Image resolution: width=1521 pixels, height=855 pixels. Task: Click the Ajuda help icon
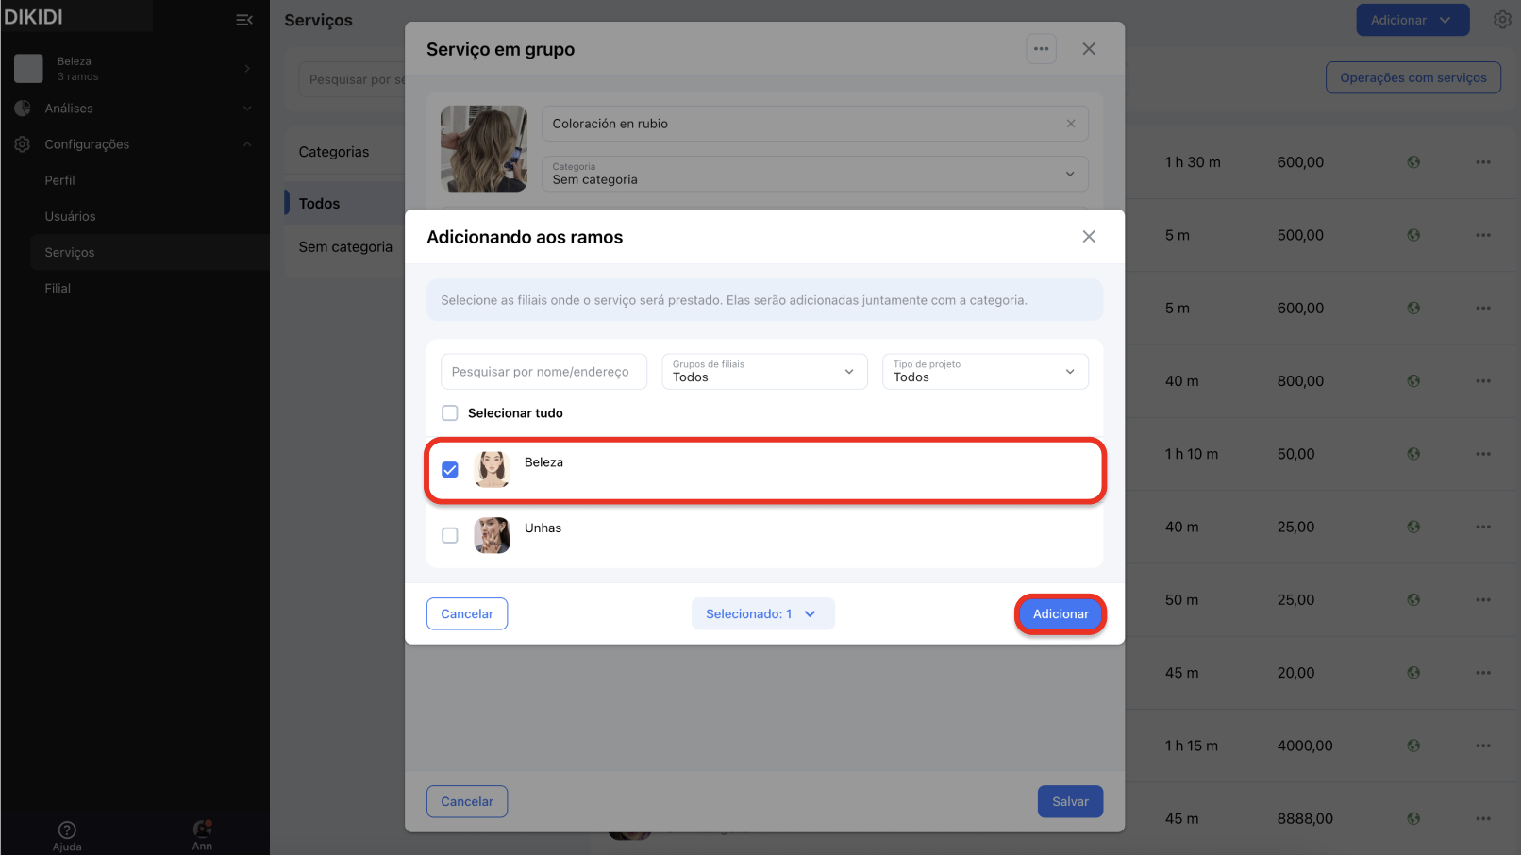click(x=67, y=830)
